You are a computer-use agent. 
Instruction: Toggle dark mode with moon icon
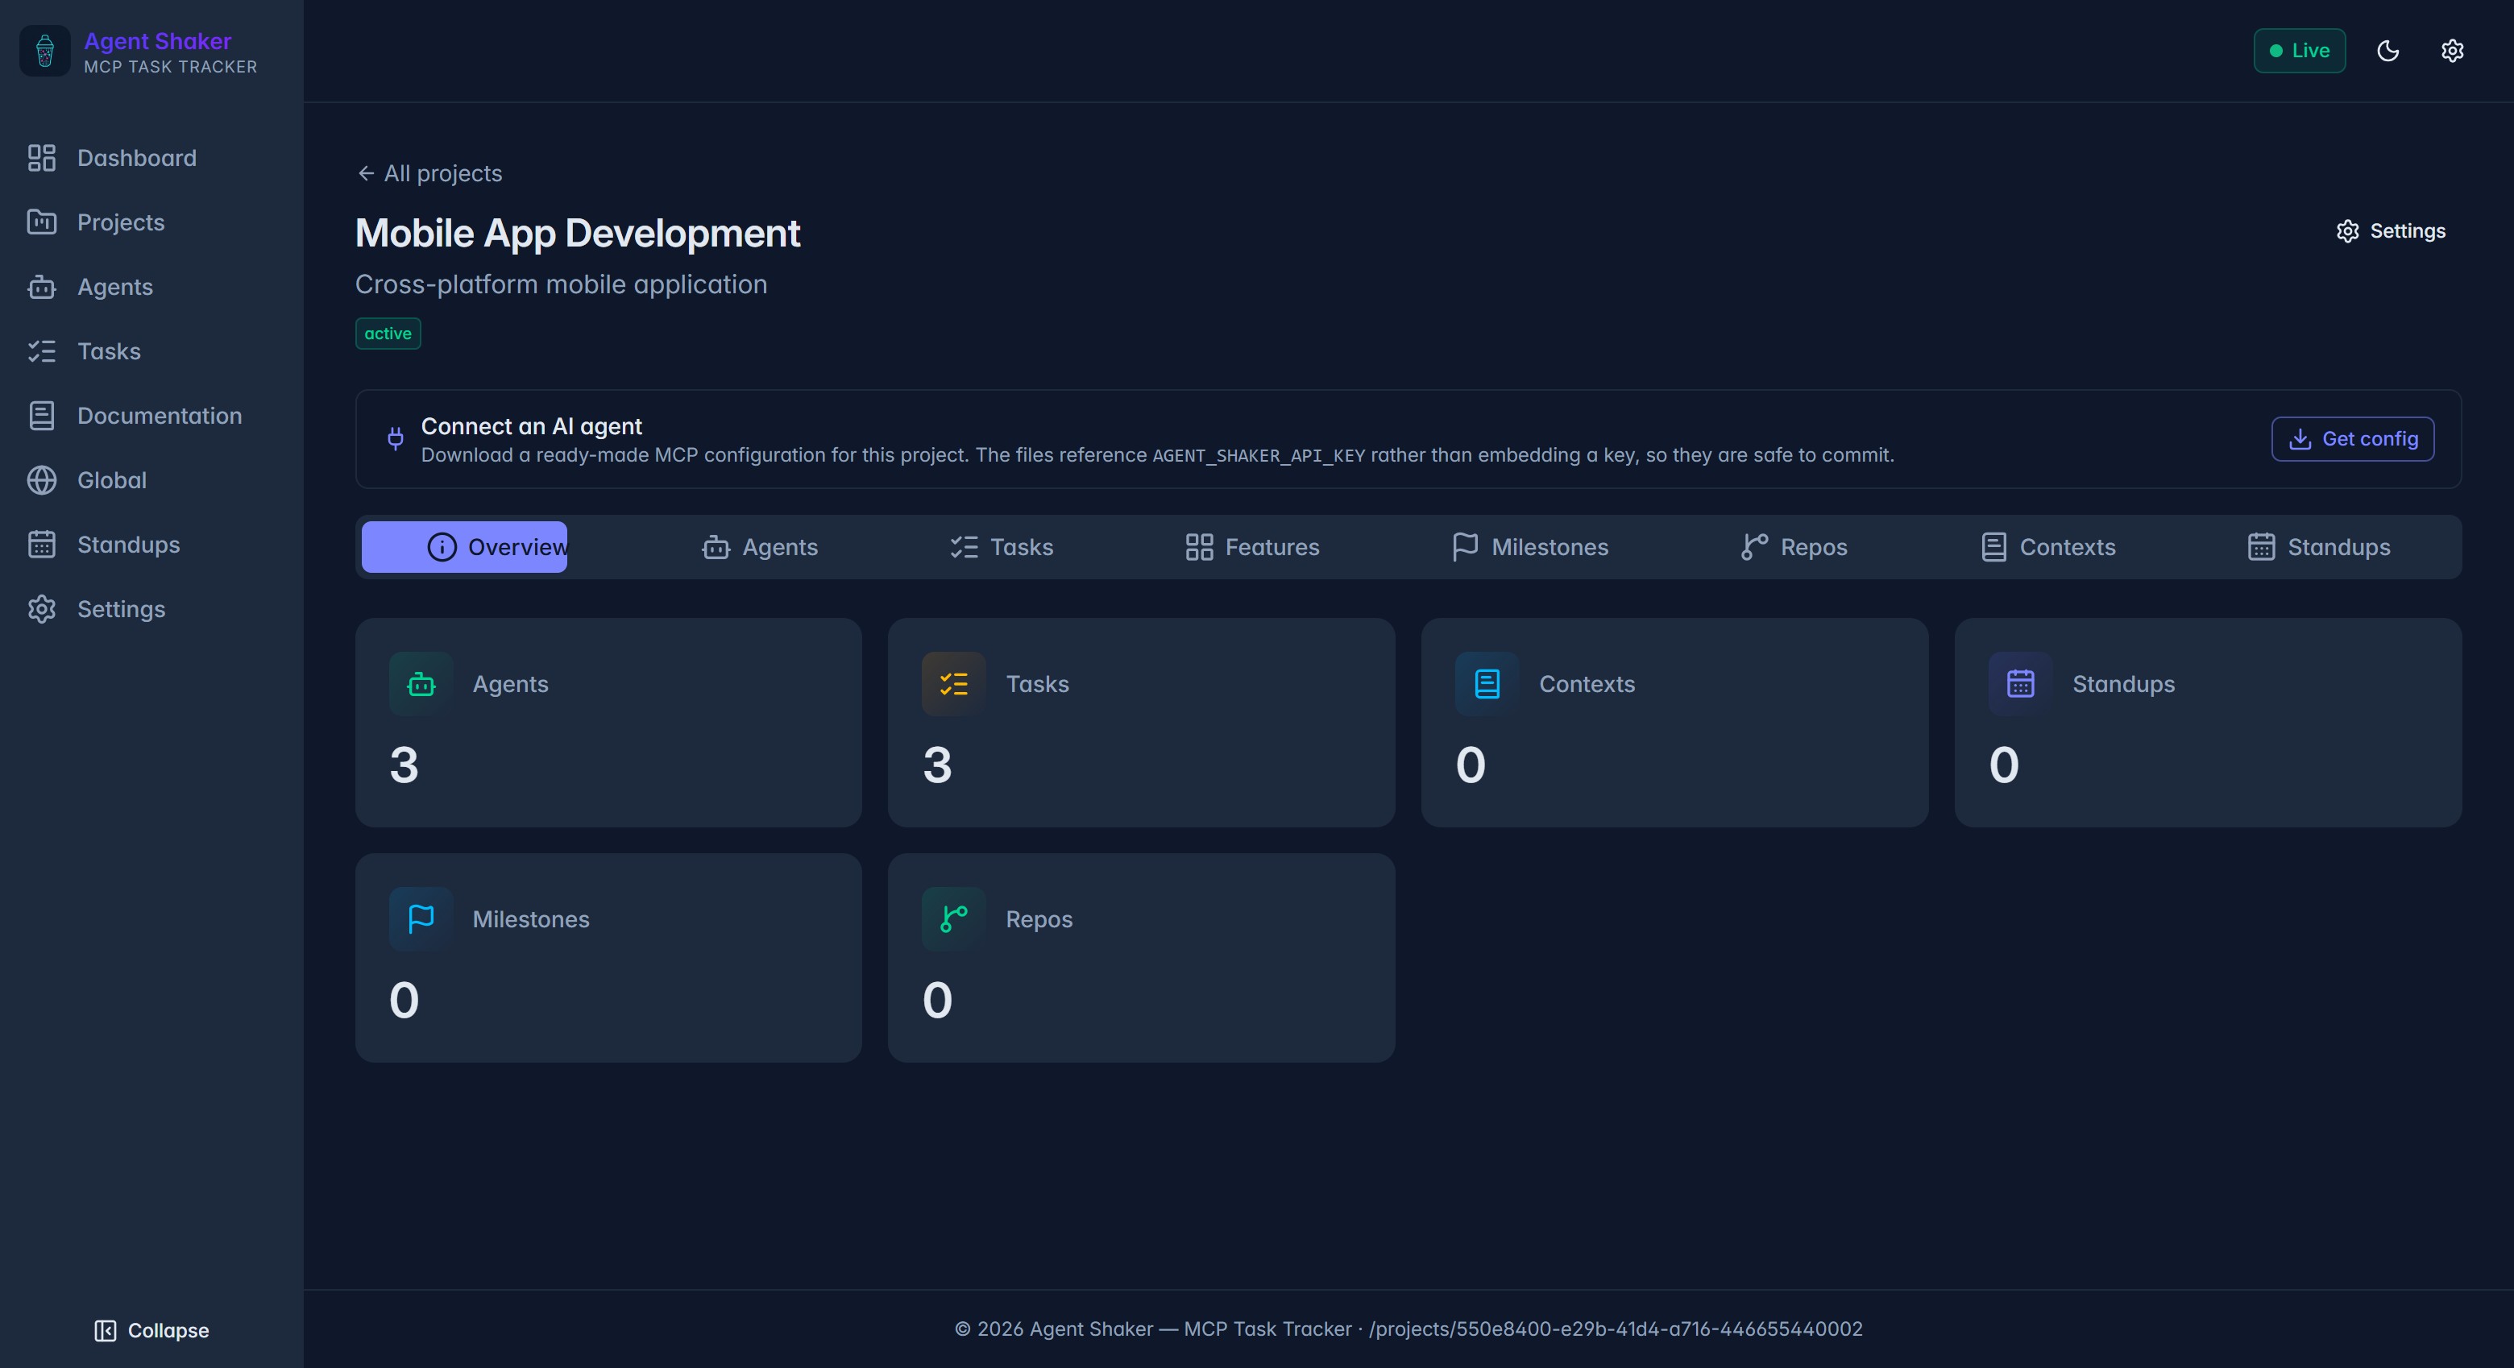coord(2388,51)
